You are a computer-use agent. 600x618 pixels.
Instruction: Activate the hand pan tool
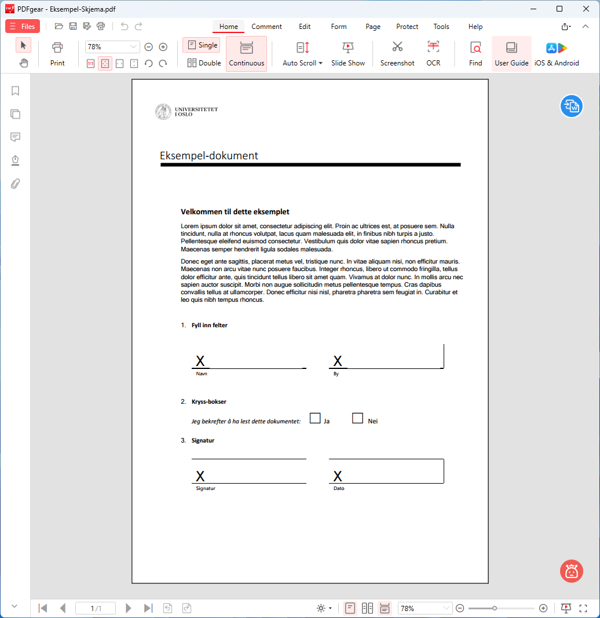click(x=24, y=63)
